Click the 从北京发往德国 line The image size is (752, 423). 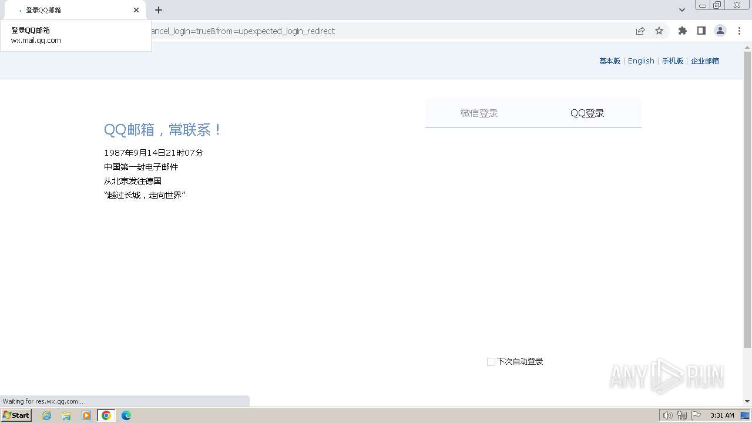[x=133, y=181]
